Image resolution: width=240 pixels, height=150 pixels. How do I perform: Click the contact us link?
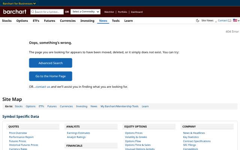tap(43, 87)
